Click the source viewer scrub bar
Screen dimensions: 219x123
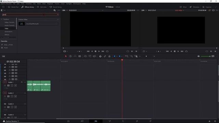(x=100, y=48)
